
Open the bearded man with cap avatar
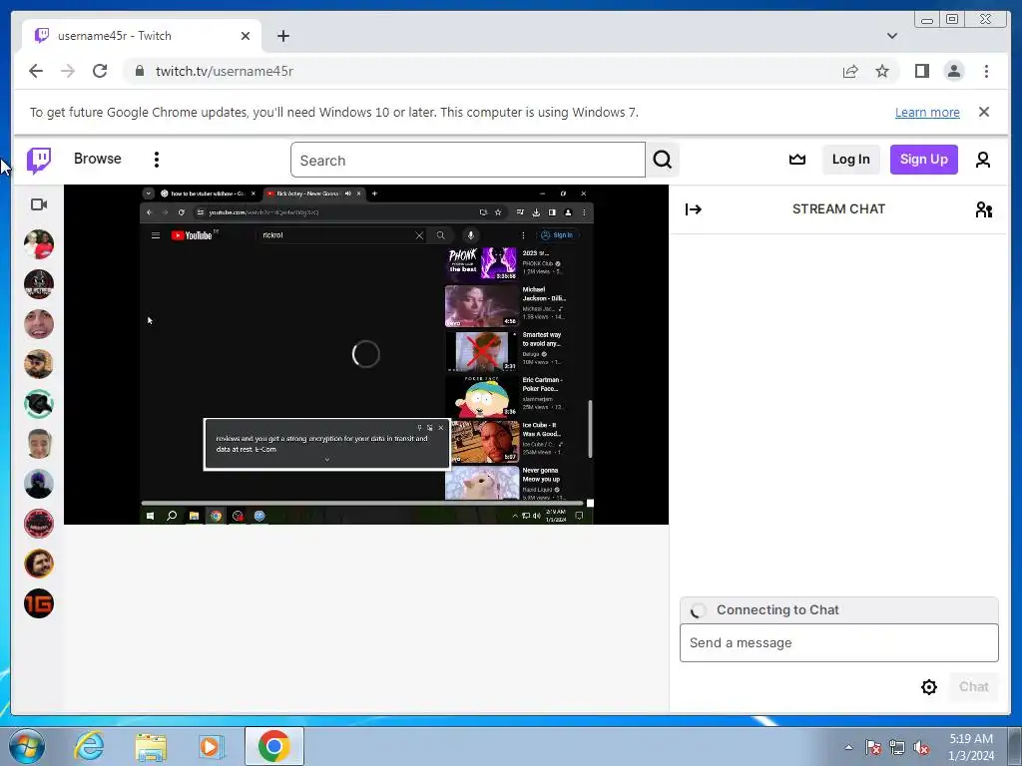[x=39, y=364]
